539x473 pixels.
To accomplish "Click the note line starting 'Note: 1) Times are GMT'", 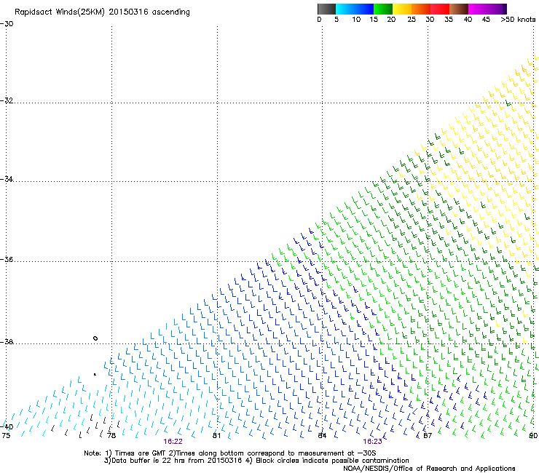I will tap(230, 453).
